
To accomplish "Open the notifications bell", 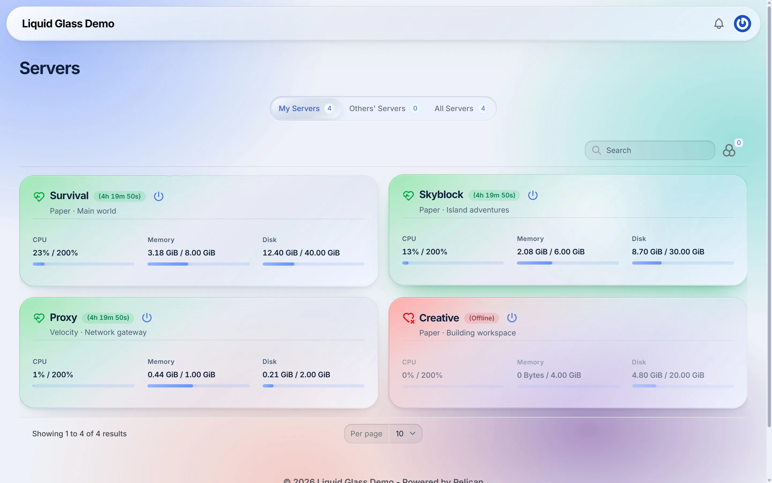I will (719, 24).
